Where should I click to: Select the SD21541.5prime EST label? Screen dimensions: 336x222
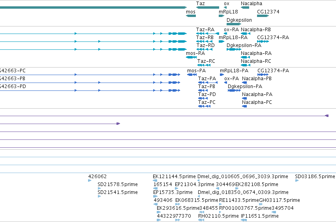coord(118,192)
